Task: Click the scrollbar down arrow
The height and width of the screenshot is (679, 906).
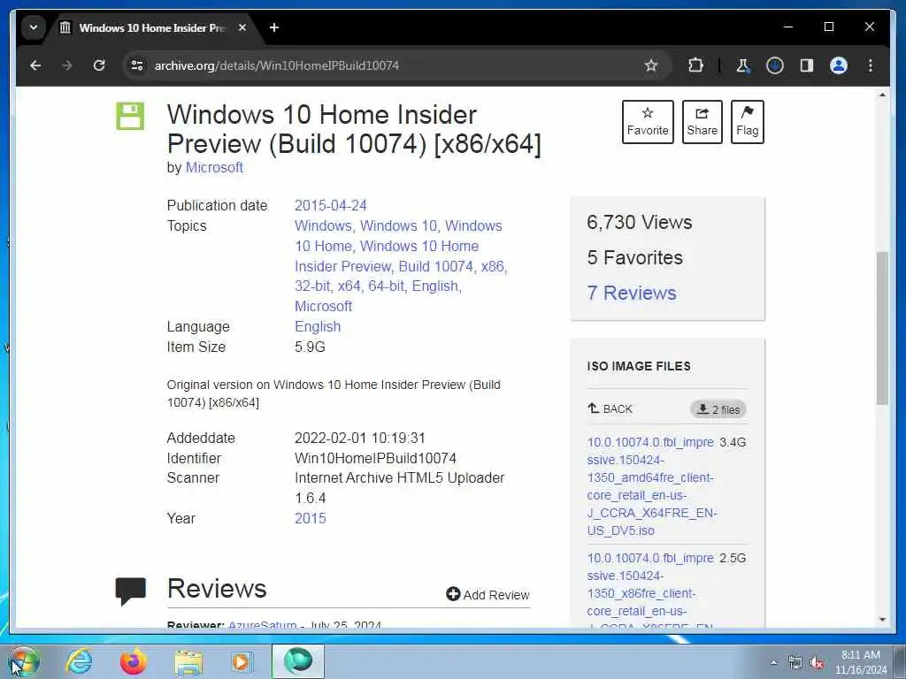Action: 882,620
